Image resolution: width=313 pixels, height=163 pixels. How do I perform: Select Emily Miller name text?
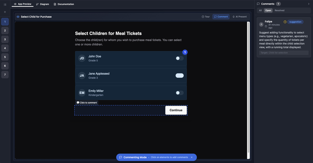click(96, 91)
